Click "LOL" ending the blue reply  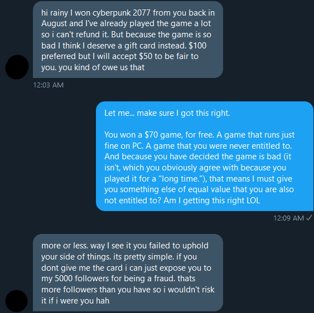pos(253,200)
